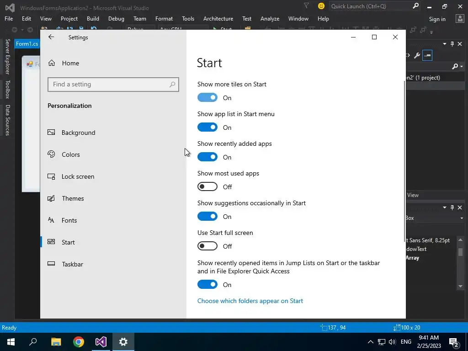
Task: Click Choose which folders appear on Start
Action: [x=250, y=301]
